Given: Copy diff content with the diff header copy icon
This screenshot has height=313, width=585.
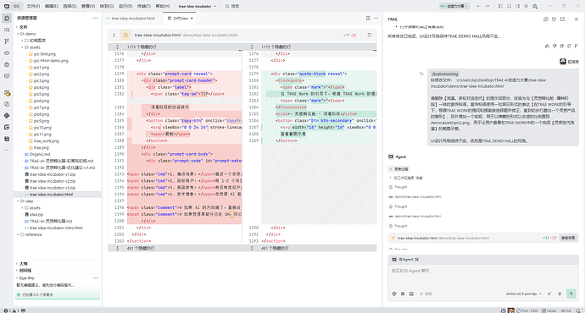Looking at the screenshot, I should 370,35.
